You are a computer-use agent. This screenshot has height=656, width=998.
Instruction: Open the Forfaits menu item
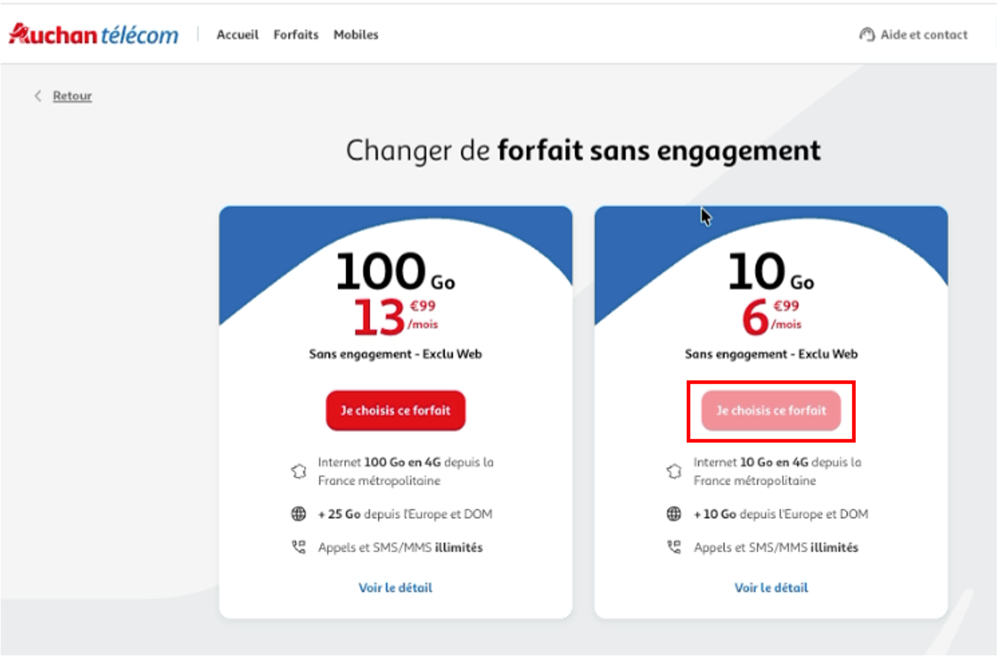[x=297, y=34]
